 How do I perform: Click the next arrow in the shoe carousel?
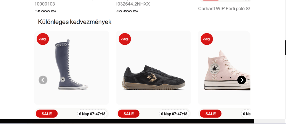(242, 80)
